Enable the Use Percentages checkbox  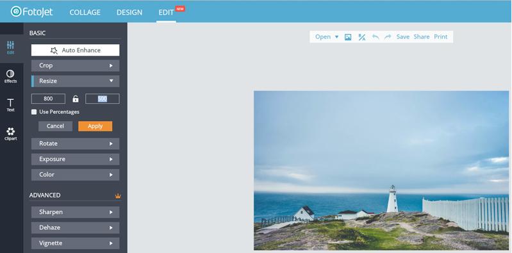click(x=34, y=112)
